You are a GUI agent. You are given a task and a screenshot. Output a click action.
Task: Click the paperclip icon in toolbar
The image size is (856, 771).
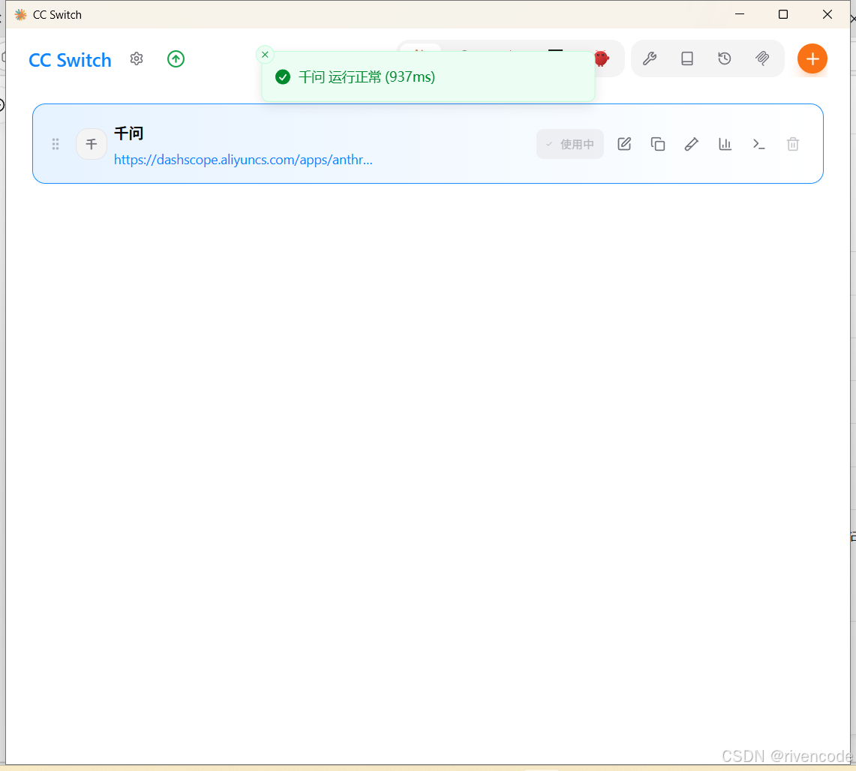762,59
